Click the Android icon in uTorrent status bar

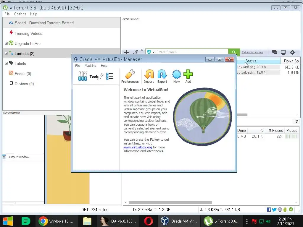285,210
